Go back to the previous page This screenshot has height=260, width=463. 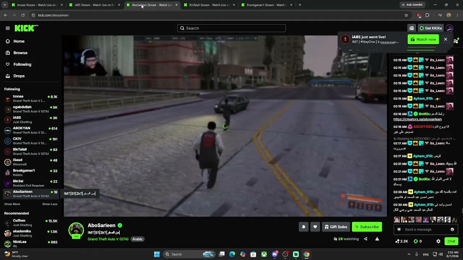click(x=5, y=15)
